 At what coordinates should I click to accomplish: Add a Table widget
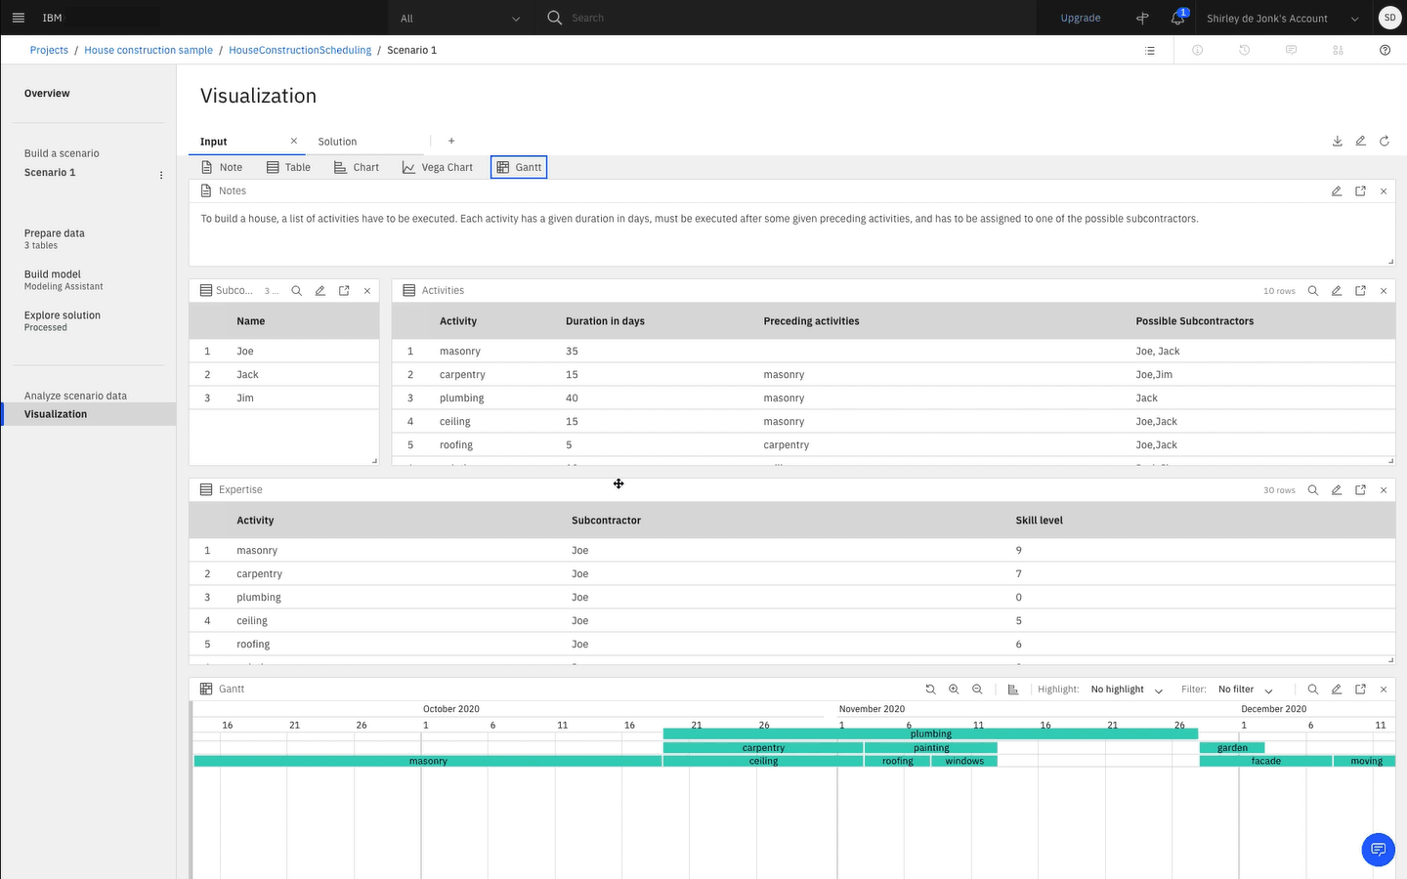tap(288, 167)
